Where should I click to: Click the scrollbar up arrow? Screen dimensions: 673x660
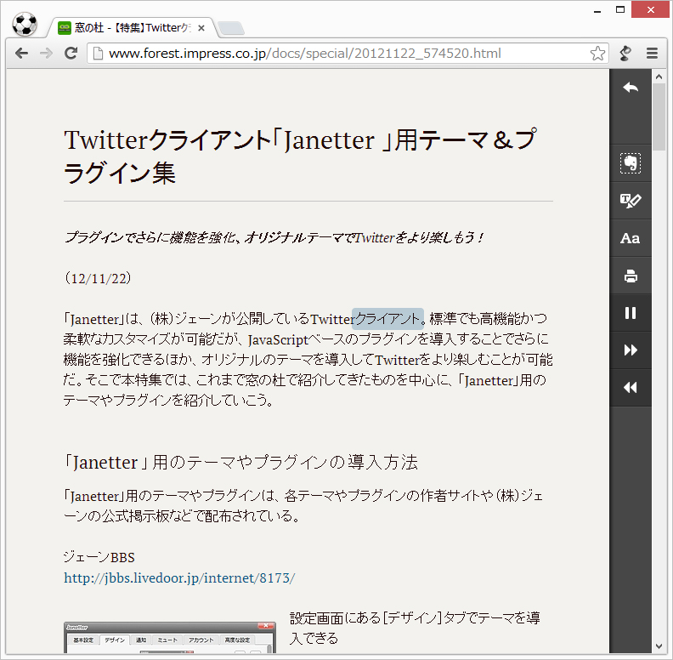(x=659, y=77)
